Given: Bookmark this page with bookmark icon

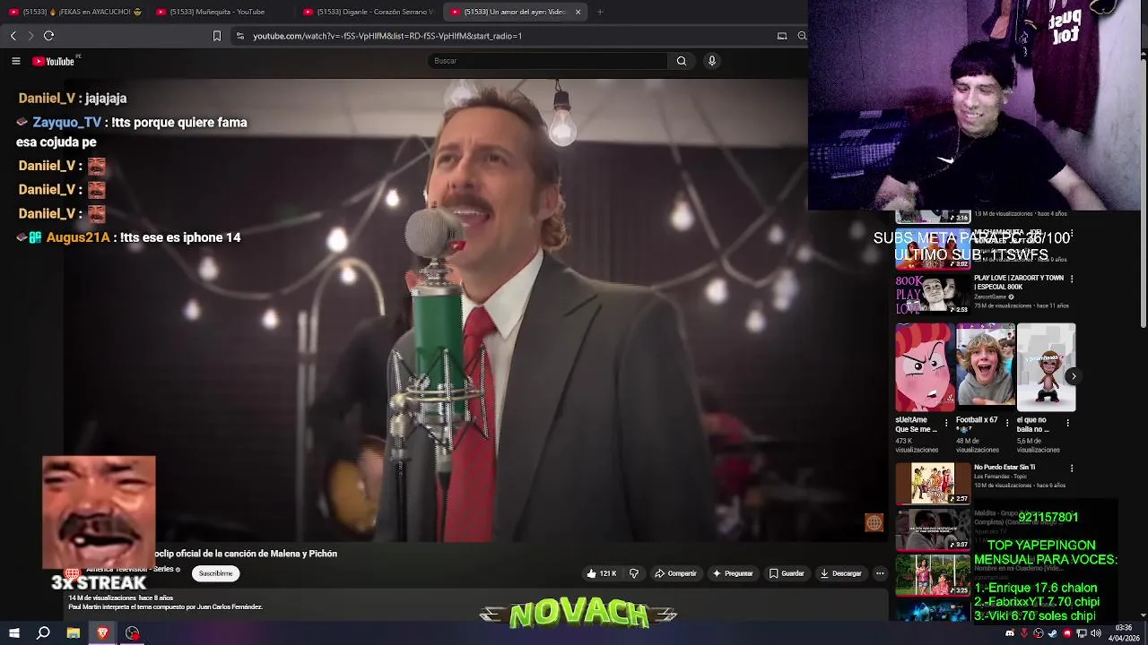Looking at the screenshot, I should click(216, 36).
